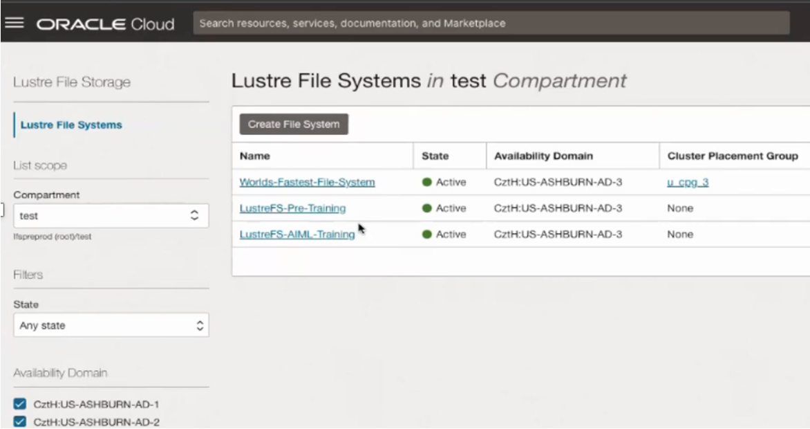Open the LustreFS-AIML-Training file system

pyautogui.click(x=297, y=235)
